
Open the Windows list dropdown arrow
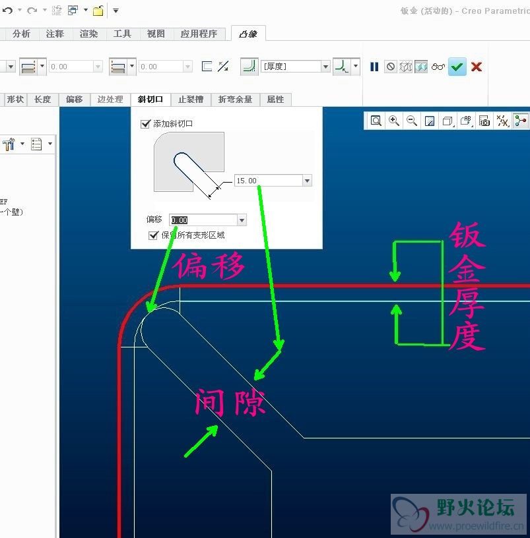tap(86, 10)
